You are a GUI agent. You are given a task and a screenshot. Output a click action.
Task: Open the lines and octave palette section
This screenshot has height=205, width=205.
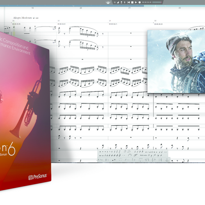141,160
